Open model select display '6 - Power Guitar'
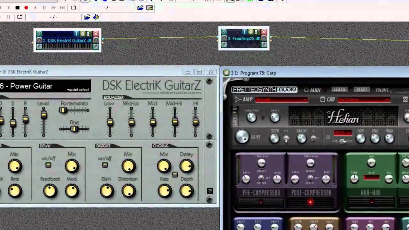Viewport: 409px width, 230px height. (x=45, y=86)
